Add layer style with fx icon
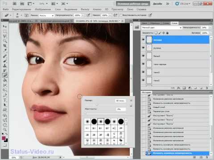 (178, 88)
